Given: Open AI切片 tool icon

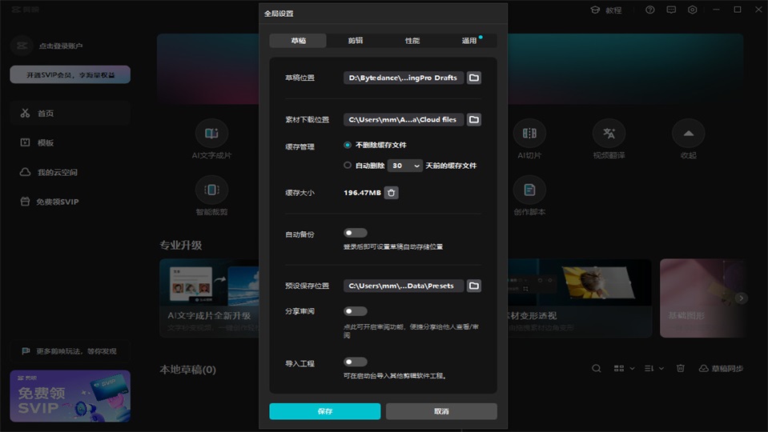Looking at the screenshot, I should point(529,133).
